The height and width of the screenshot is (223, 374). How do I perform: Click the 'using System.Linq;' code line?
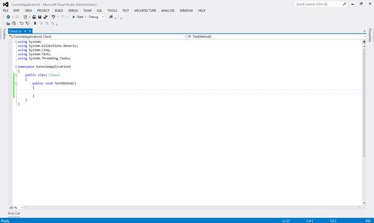[x=34, y=50]
